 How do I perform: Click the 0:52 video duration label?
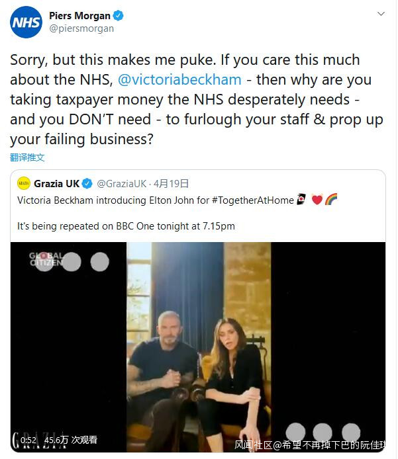pos(28,439)
